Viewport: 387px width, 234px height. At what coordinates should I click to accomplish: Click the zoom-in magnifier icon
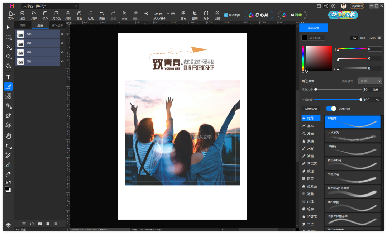[146, 14]
